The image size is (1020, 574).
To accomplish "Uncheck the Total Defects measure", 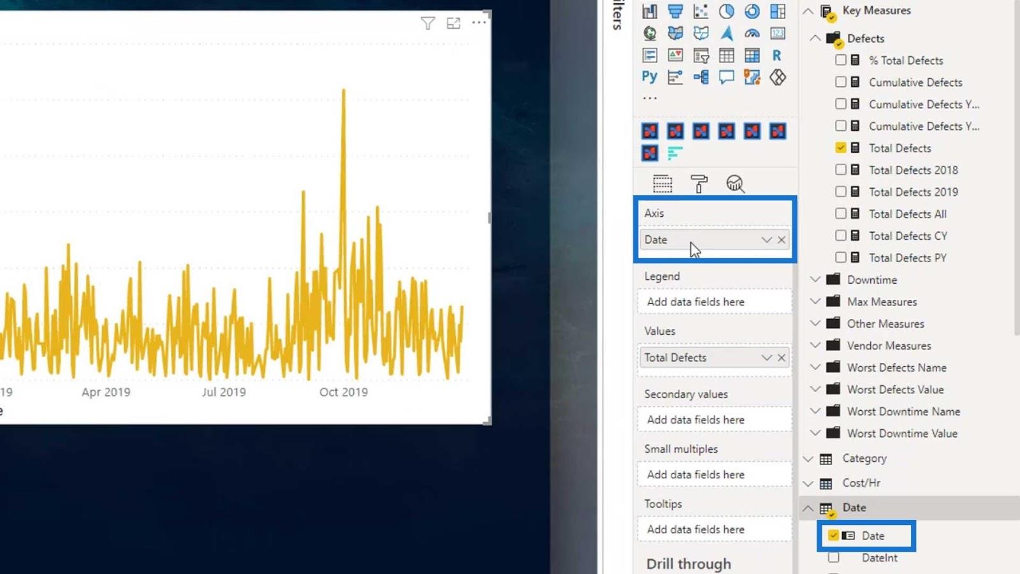I will tap(840, 148).
